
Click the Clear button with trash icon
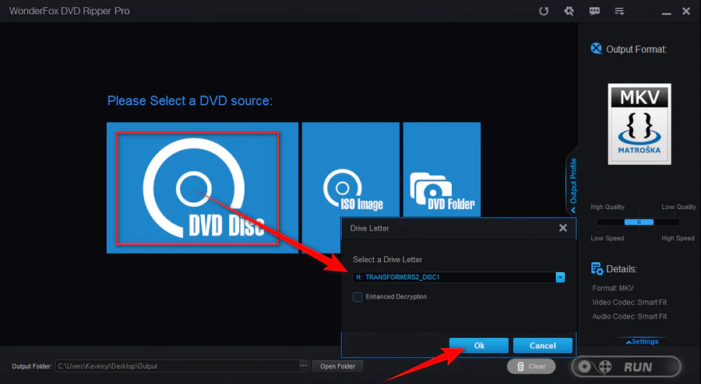click(531, 366)
